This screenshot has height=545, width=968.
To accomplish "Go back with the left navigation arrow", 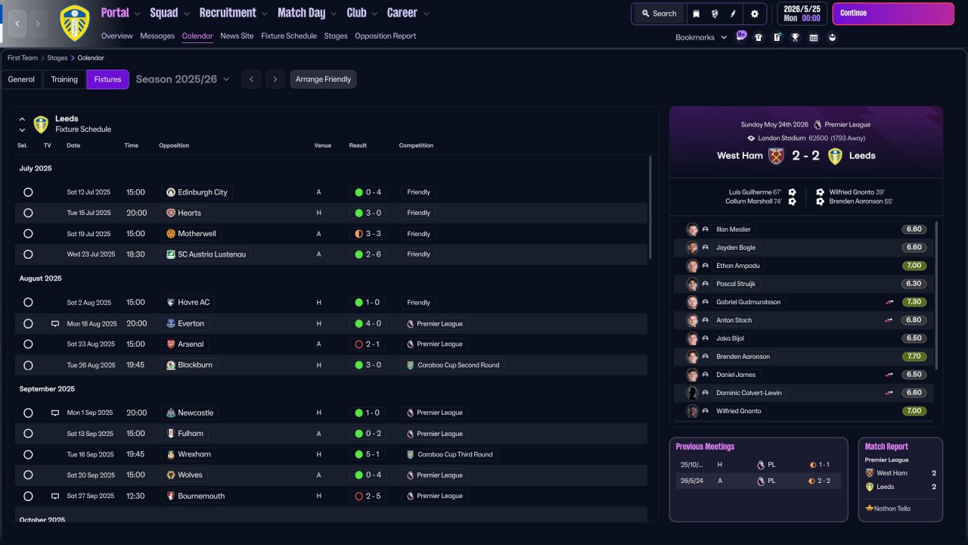I will 17,23.
